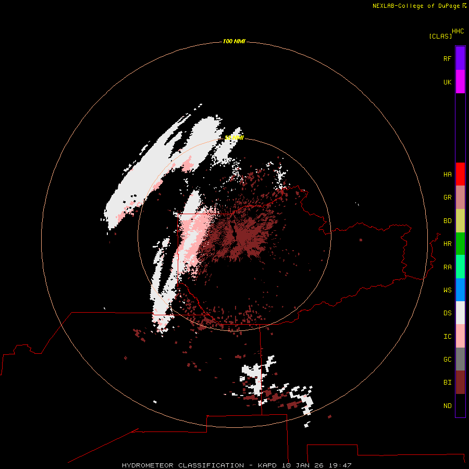Click the 100 NMI range ring label
Image resolution: width=469 pixels, height=469 pixels.
click(x=234, y=41)
